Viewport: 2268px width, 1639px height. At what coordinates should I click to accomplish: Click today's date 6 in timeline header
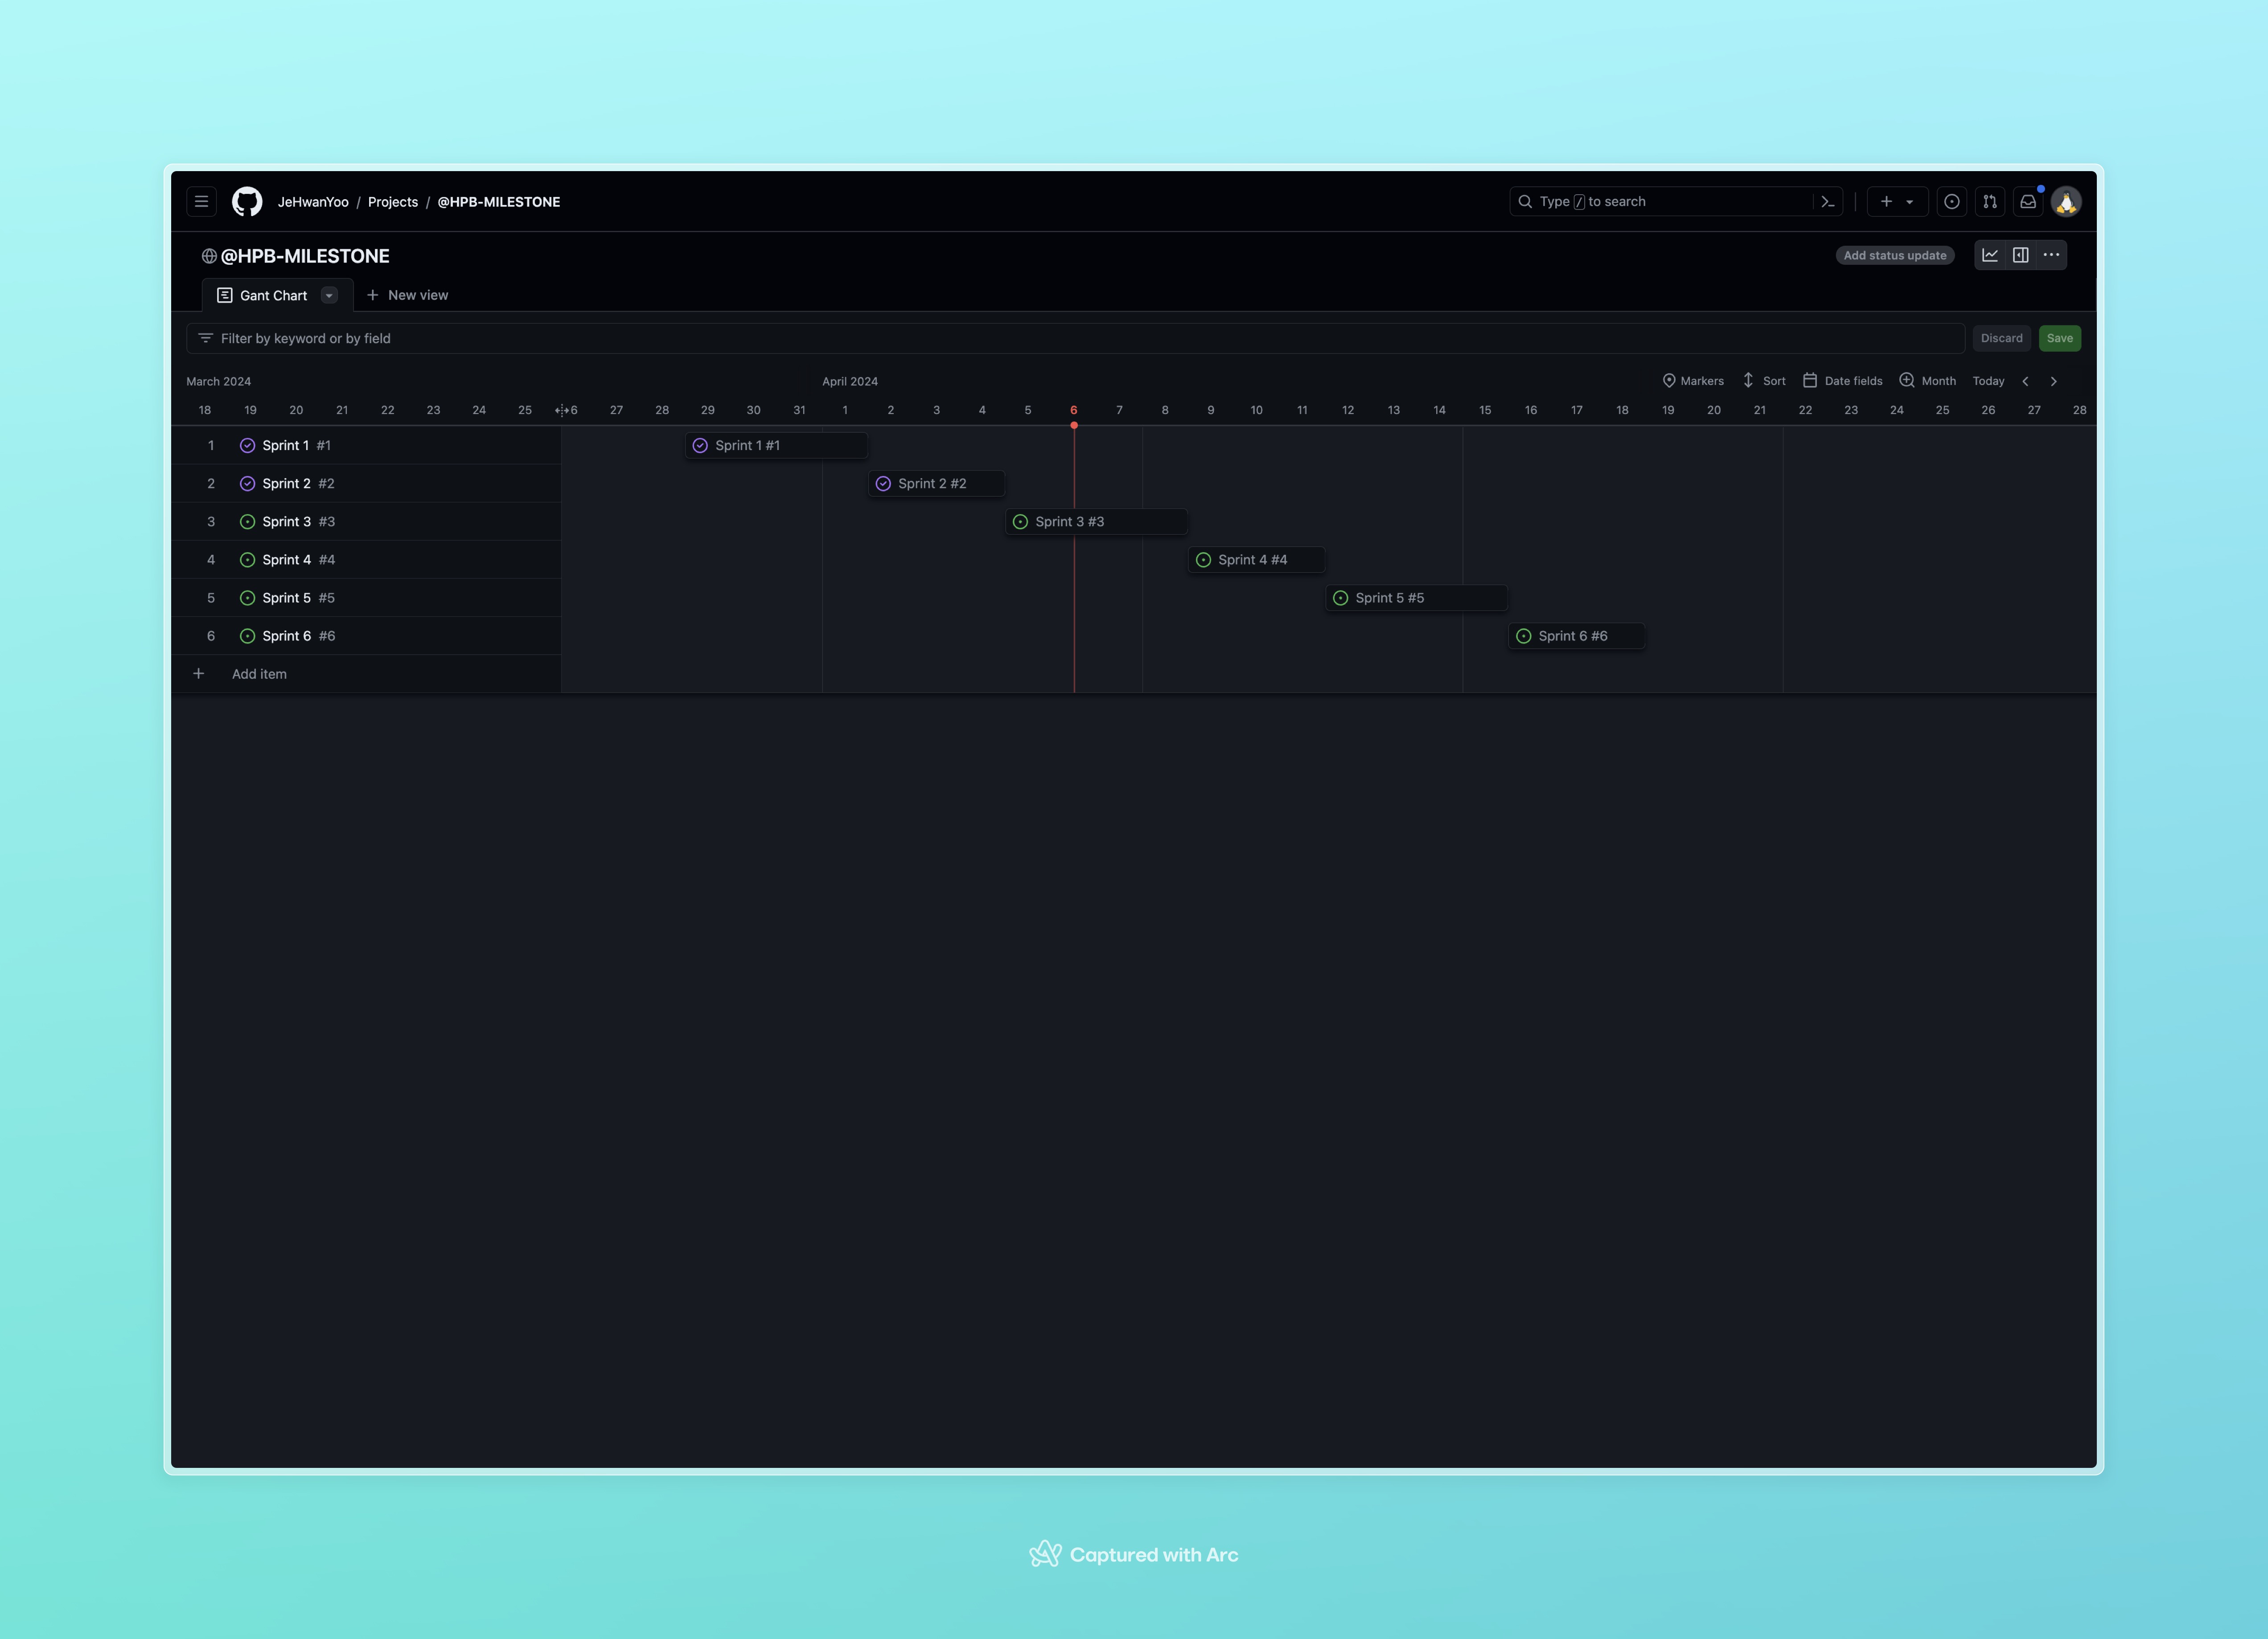1073,410
